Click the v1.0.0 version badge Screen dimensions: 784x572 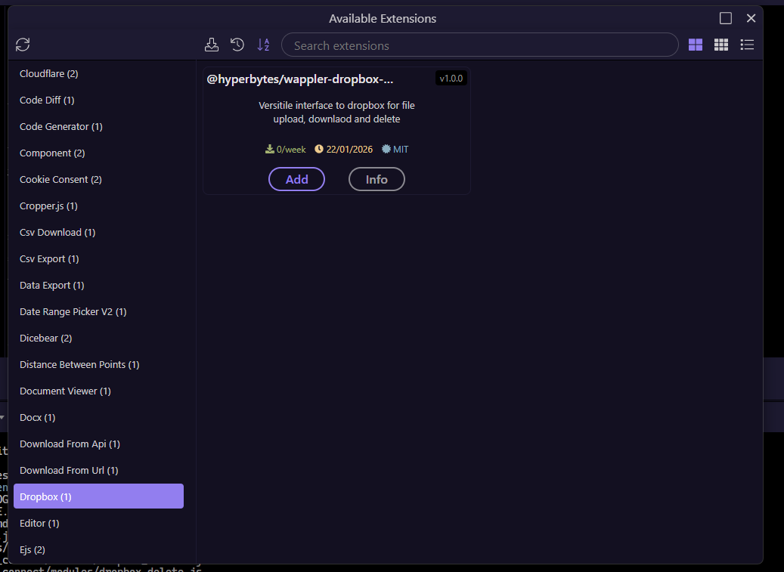tap(451, 79)
